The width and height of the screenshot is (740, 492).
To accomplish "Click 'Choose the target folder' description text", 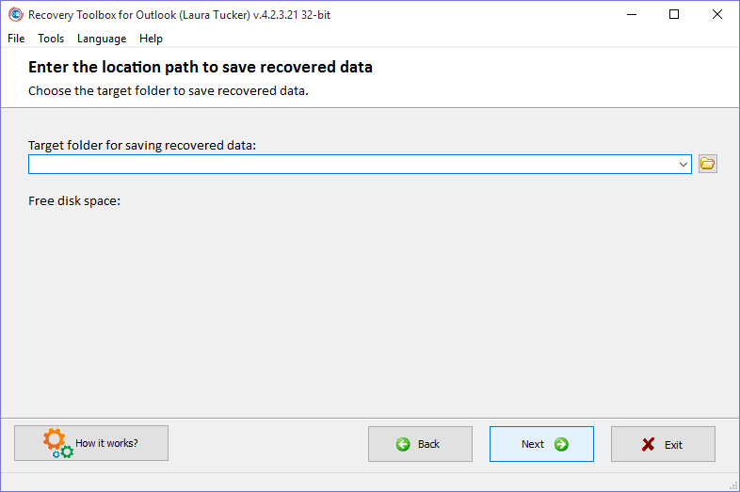I will pyautogui.click(x=168, y=90).
